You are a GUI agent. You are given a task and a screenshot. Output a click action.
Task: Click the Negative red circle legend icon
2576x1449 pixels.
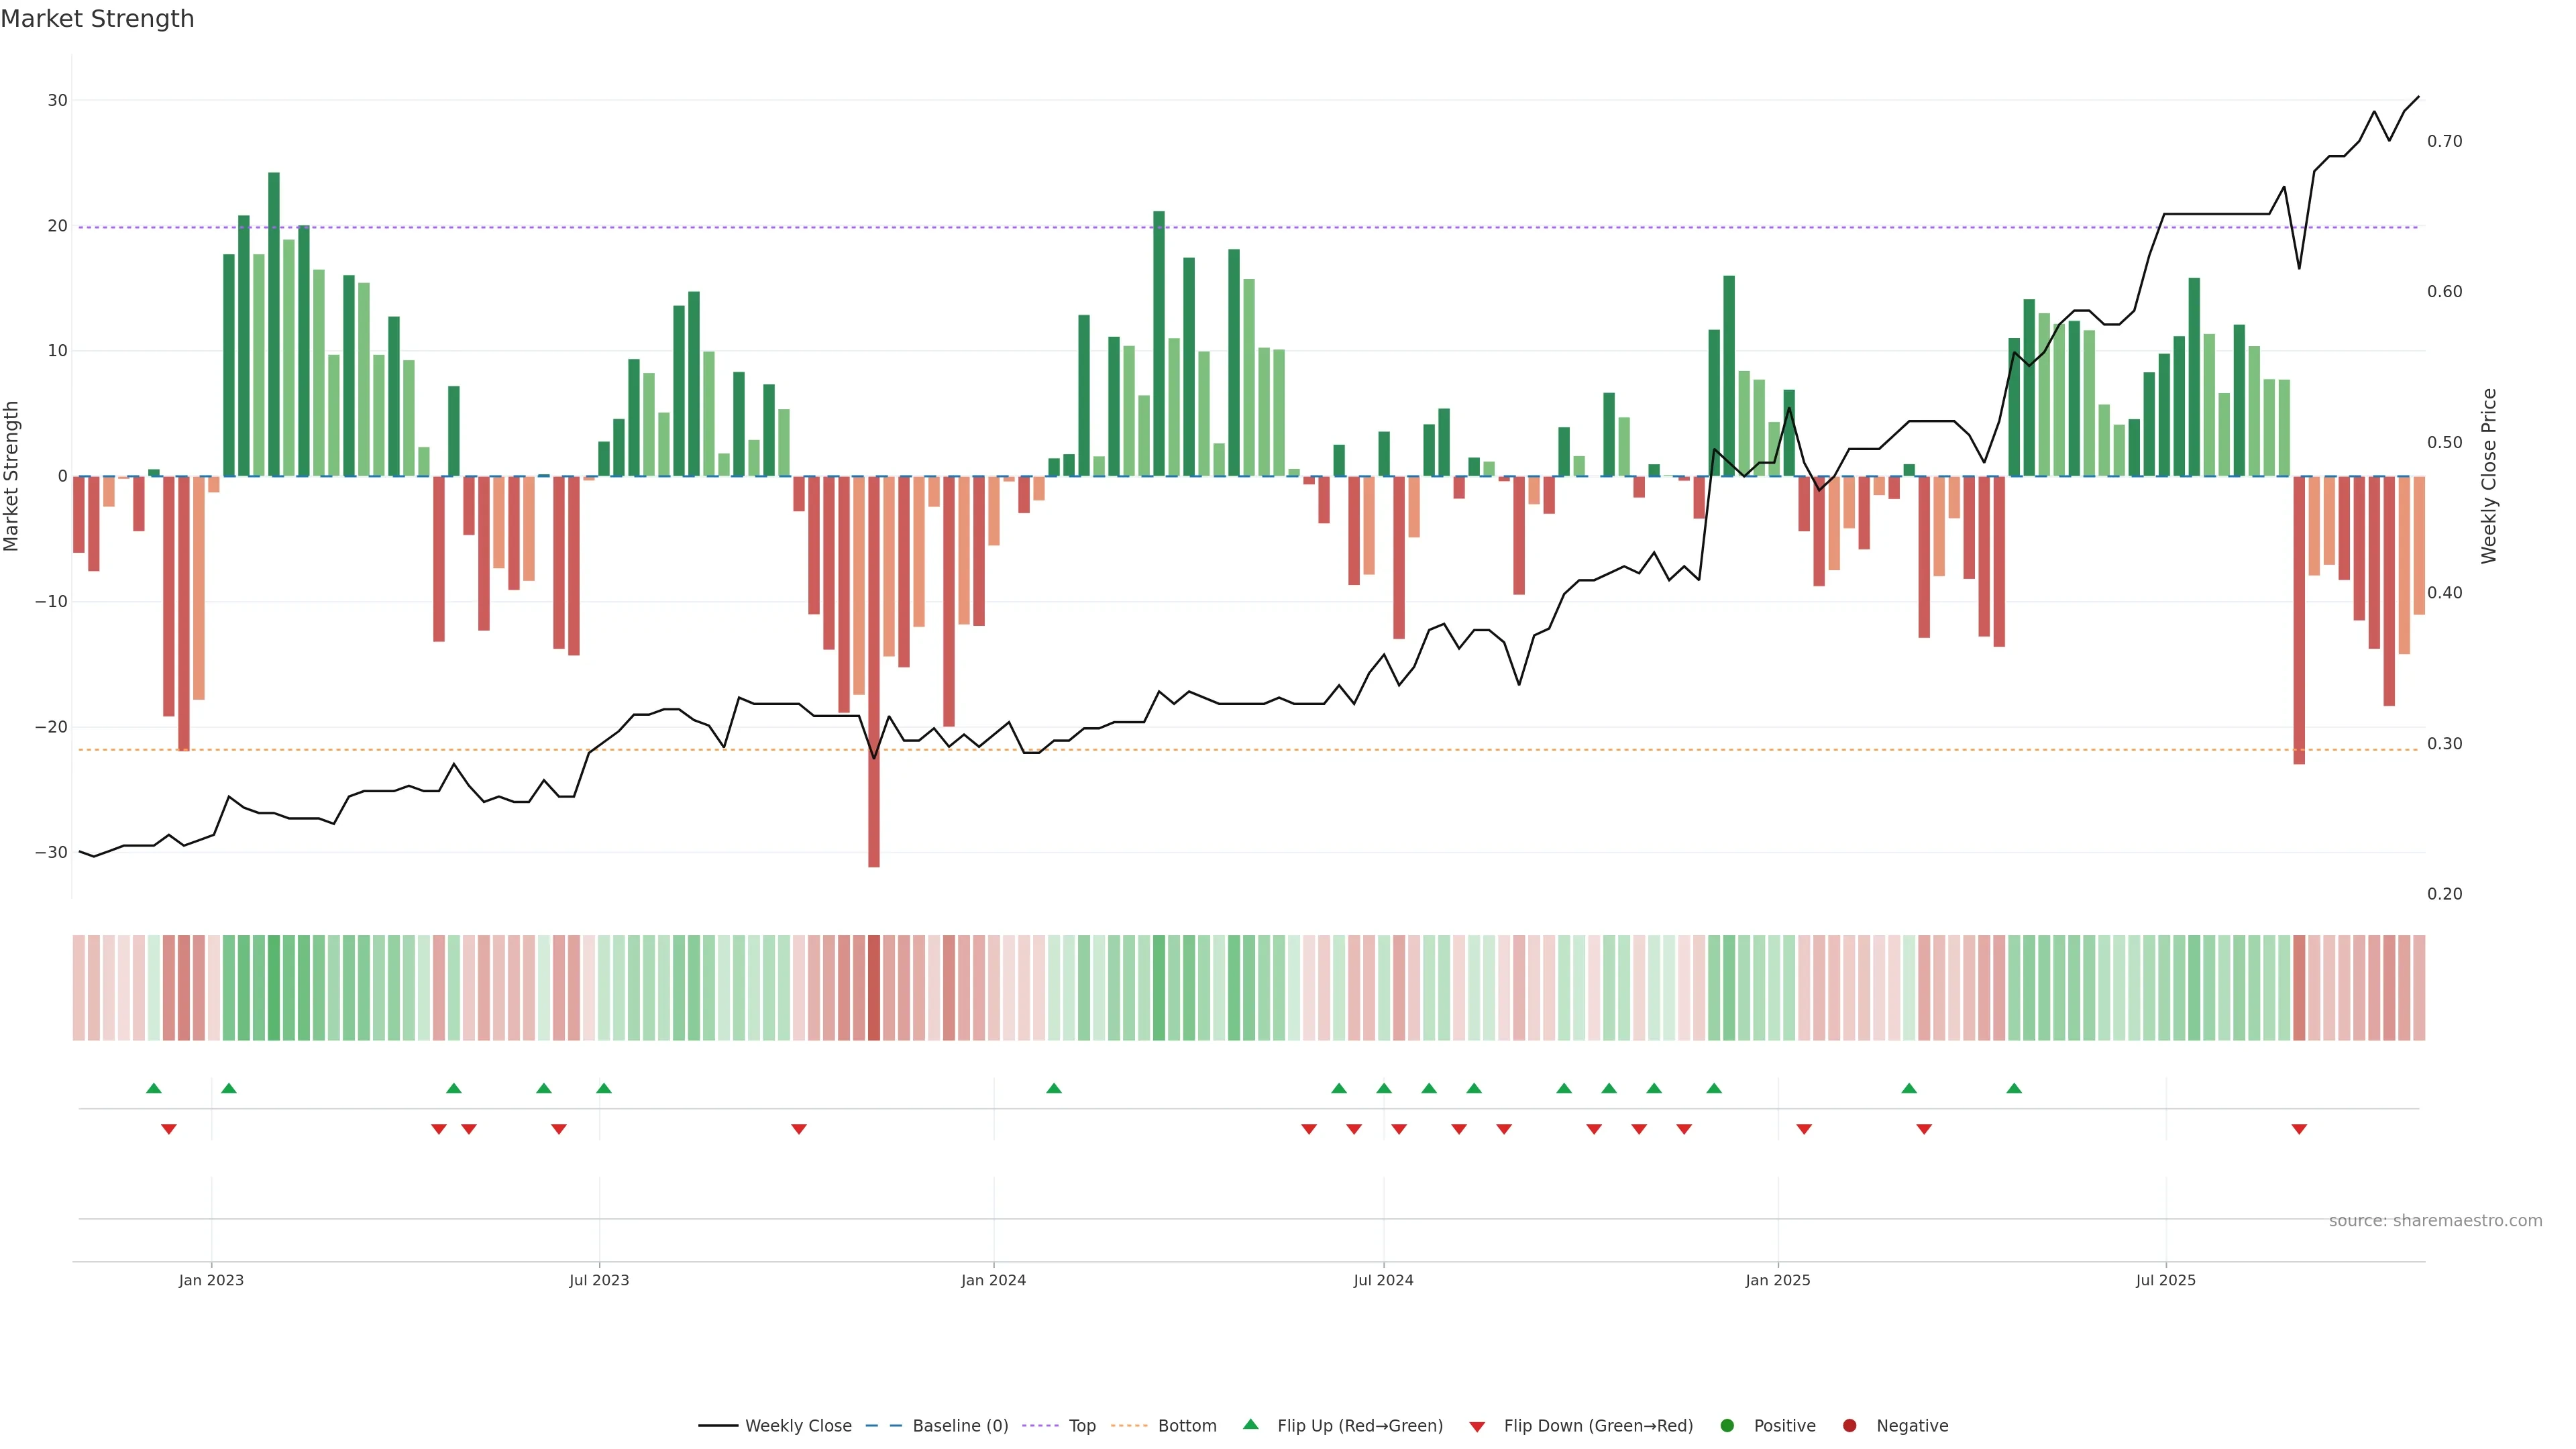point(1849,1425)
